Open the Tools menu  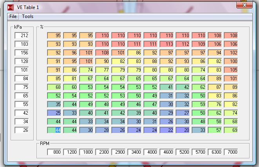27,16
